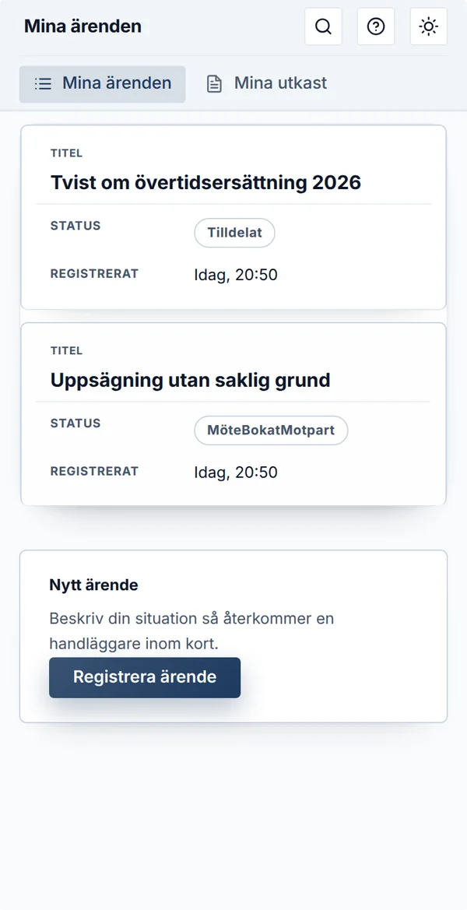Click document icon in Mina utkast tab
The height and width of the screenshot is (910, 467).
point(215,84)
